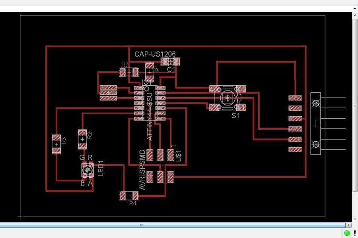Select the LED1 component origin

88,170
